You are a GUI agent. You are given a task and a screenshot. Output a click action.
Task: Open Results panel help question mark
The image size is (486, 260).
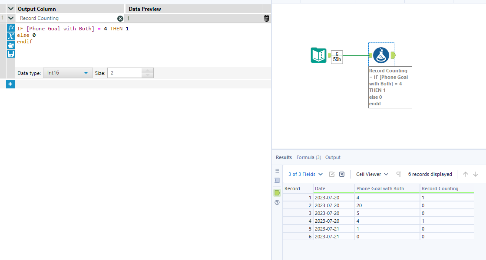(x=277, y=202)
